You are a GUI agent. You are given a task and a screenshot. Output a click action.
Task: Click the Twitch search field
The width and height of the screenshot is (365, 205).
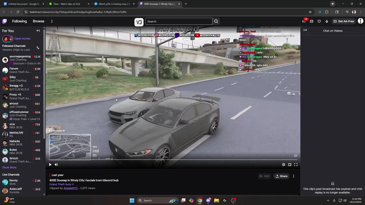click(x=179, y=21)
